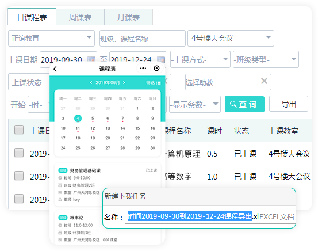Viewport: 318px width, 251px height.
Task: Open calendar picker for end date 2019-12-24
Action: (161, 59)
